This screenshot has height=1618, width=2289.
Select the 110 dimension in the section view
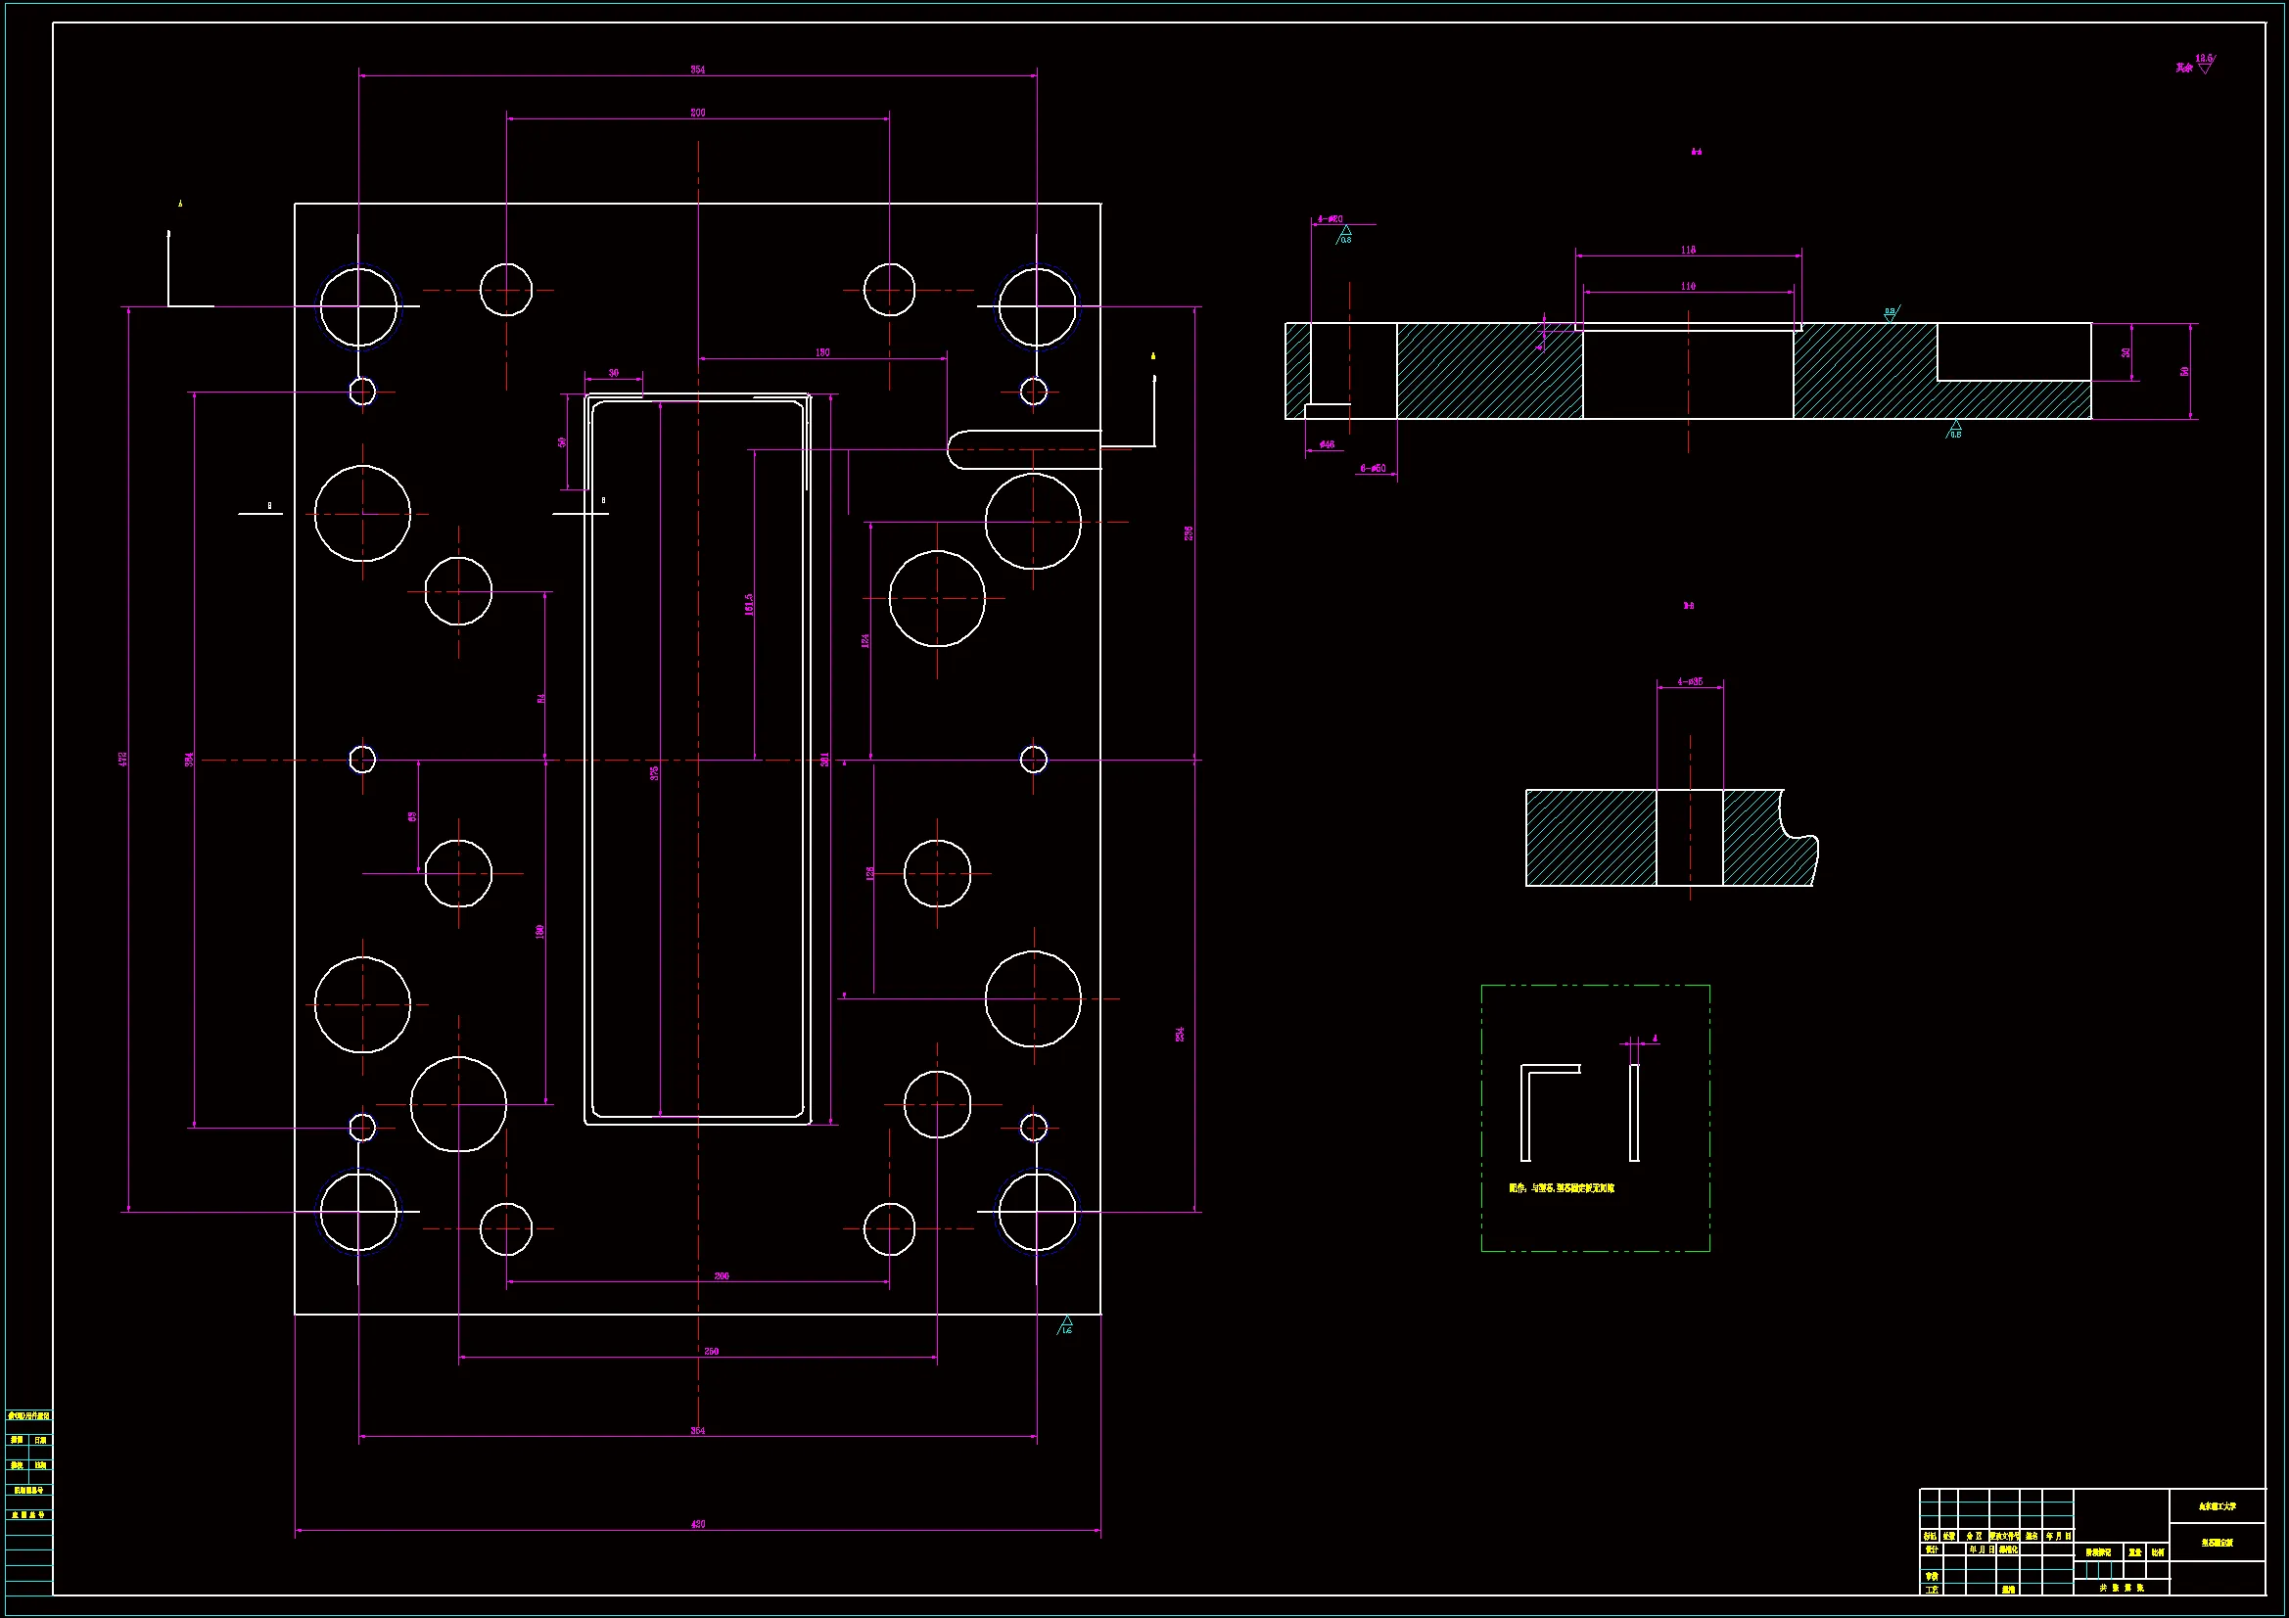pos(1687,286)
